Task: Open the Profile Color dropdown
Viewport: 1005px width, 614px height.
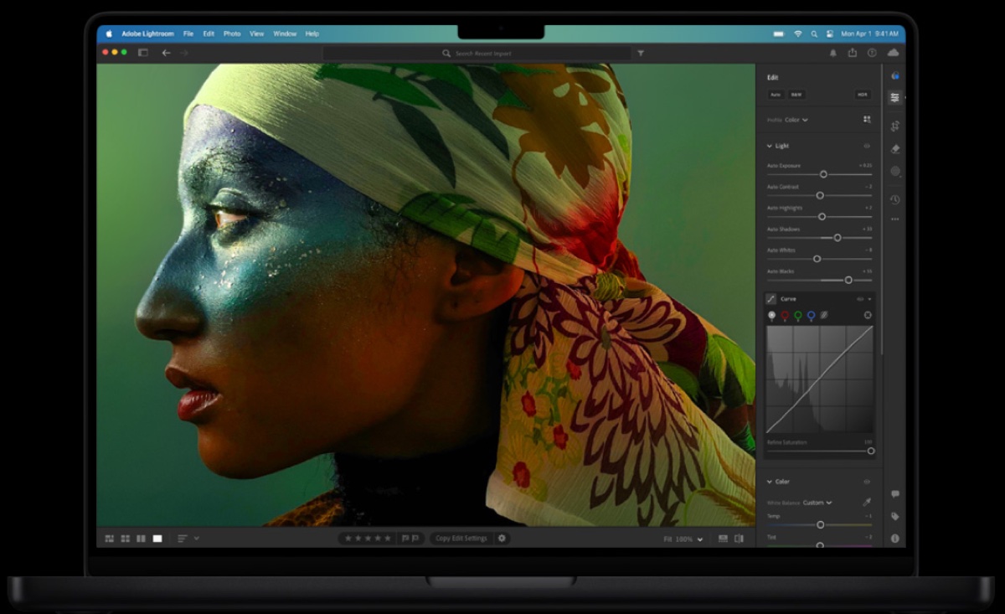Action: click(794, 120)
